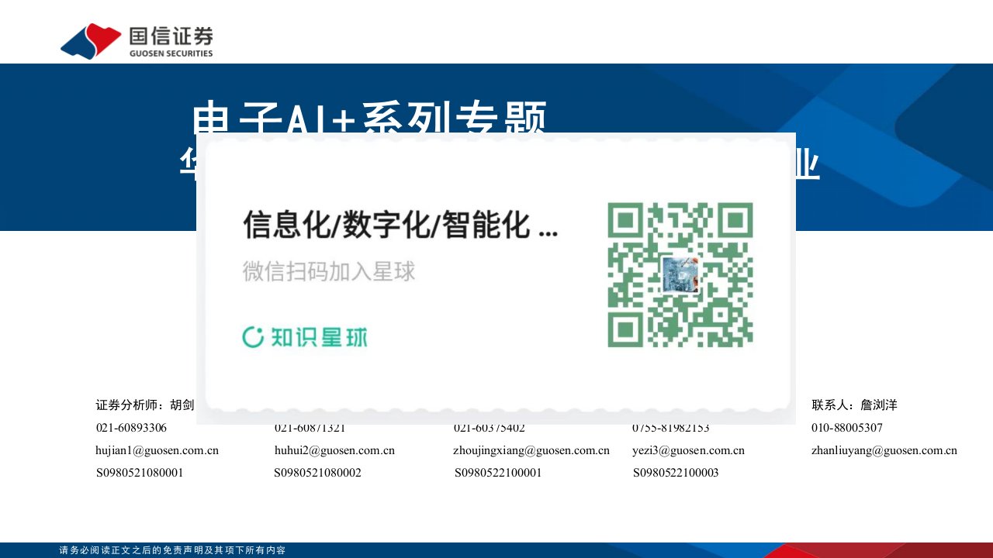Open the zhanliuyang@guosen.com.cn email link

(884, 450)
